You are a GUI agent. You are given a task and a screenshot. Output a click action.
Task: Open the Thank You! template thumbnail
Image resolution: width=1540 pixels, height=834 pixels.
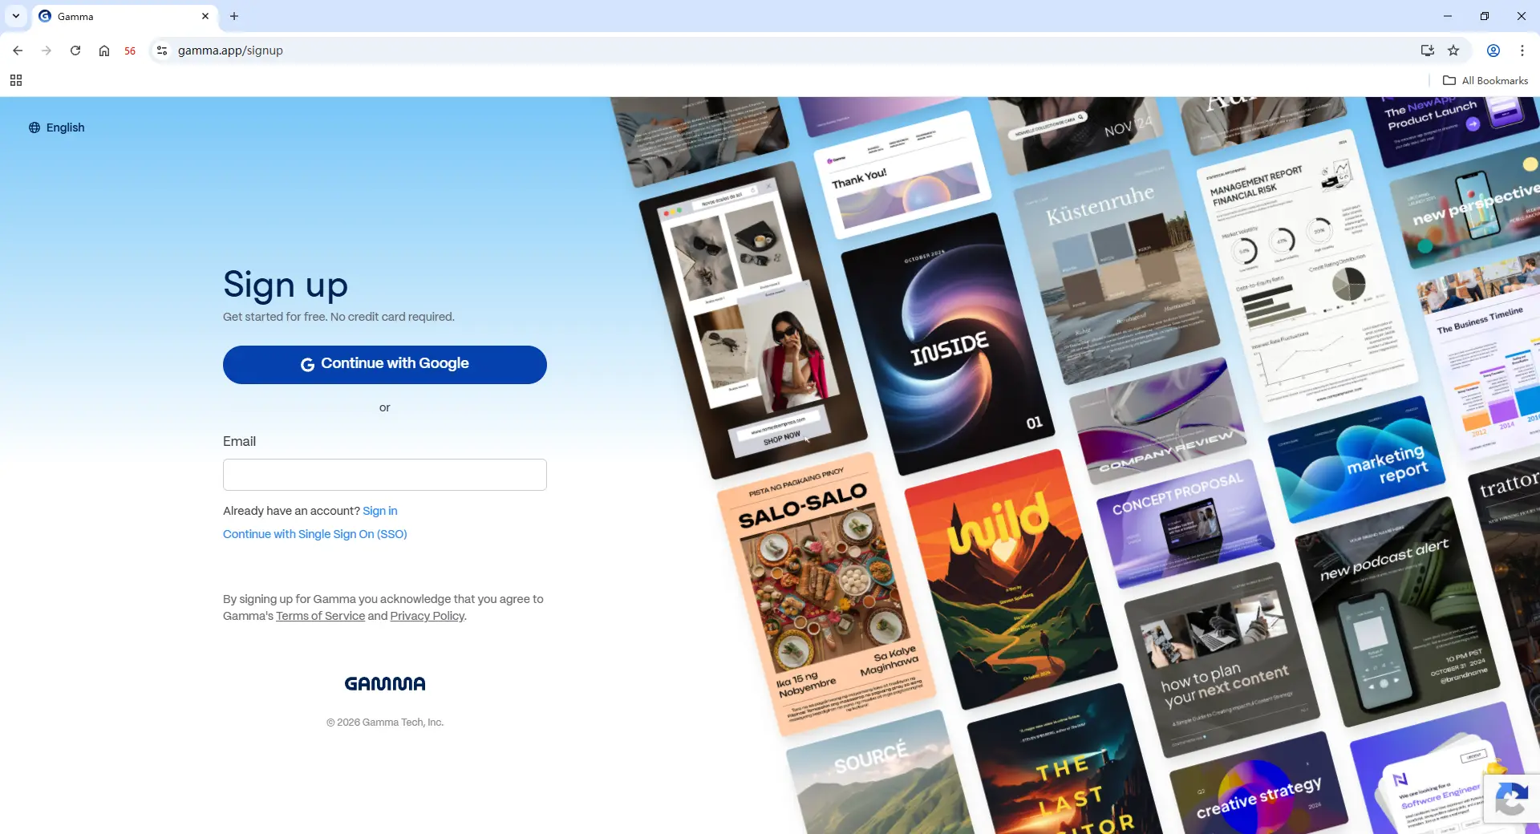pos(902,176)
